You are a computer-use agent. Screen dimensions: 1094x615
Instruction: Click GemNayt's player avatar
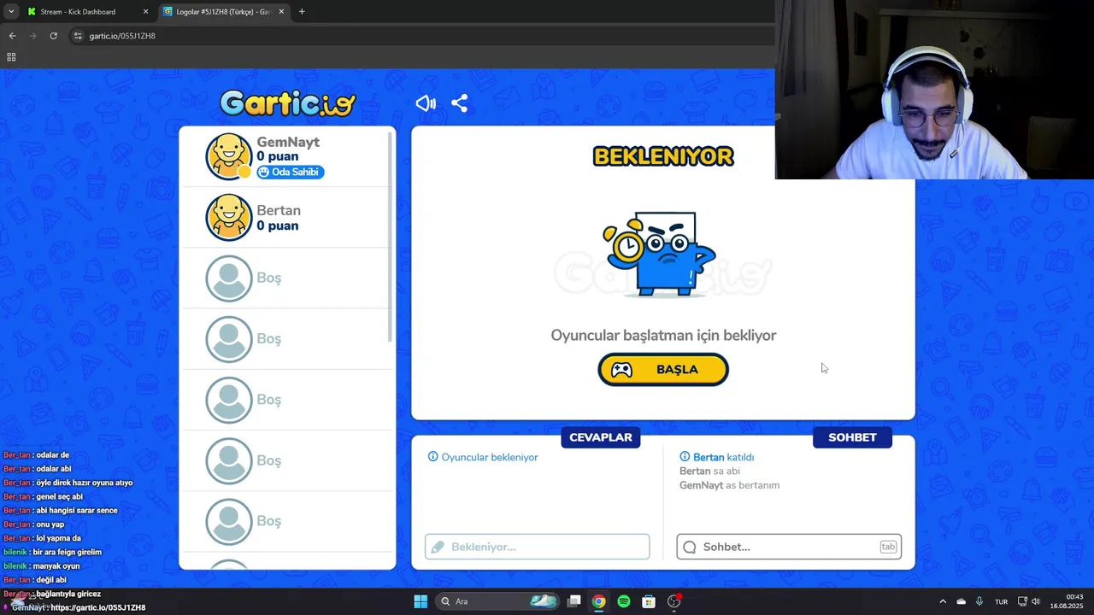[229, 157]
